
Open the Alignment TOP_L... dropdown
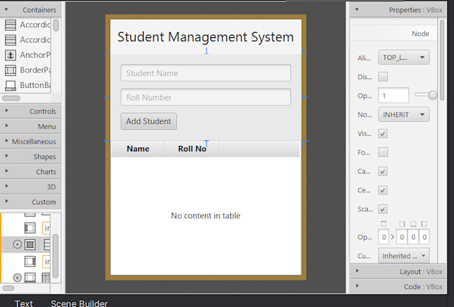[404, 57]
